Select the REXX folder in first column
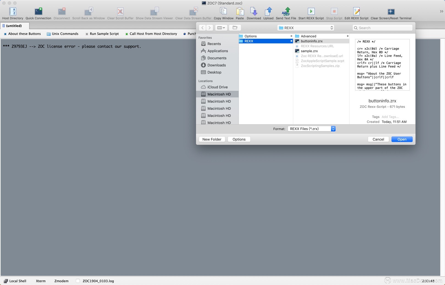The image size is (445, 285). 266,41
